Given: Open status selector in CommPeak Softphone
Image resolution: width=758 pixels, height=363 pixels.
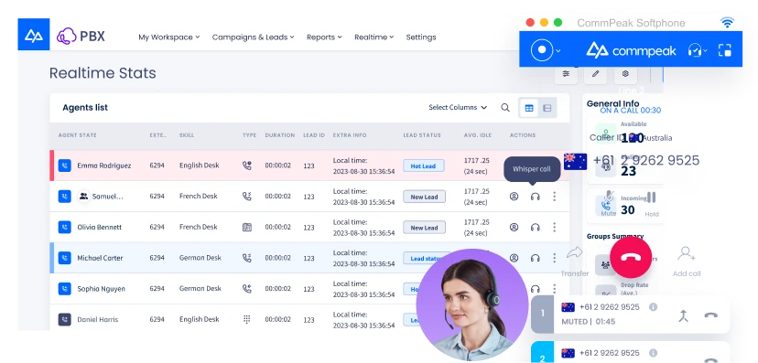Looking at the screenshot, I should tap(546, 49).
